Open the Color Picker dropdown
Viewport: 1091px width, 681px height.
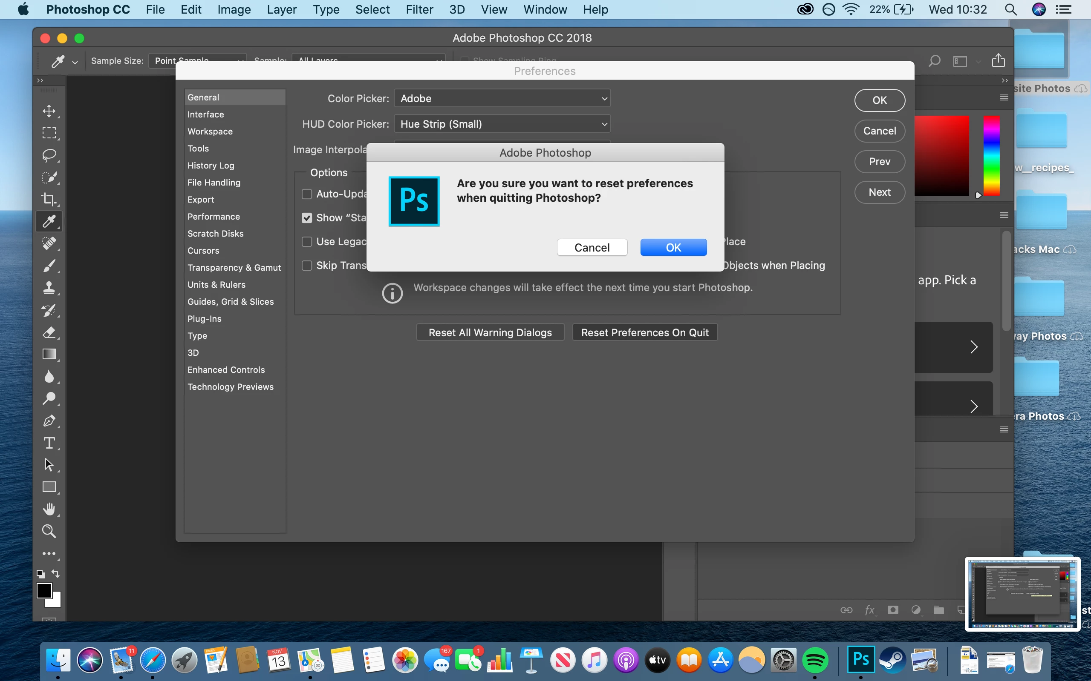point(502,99)
